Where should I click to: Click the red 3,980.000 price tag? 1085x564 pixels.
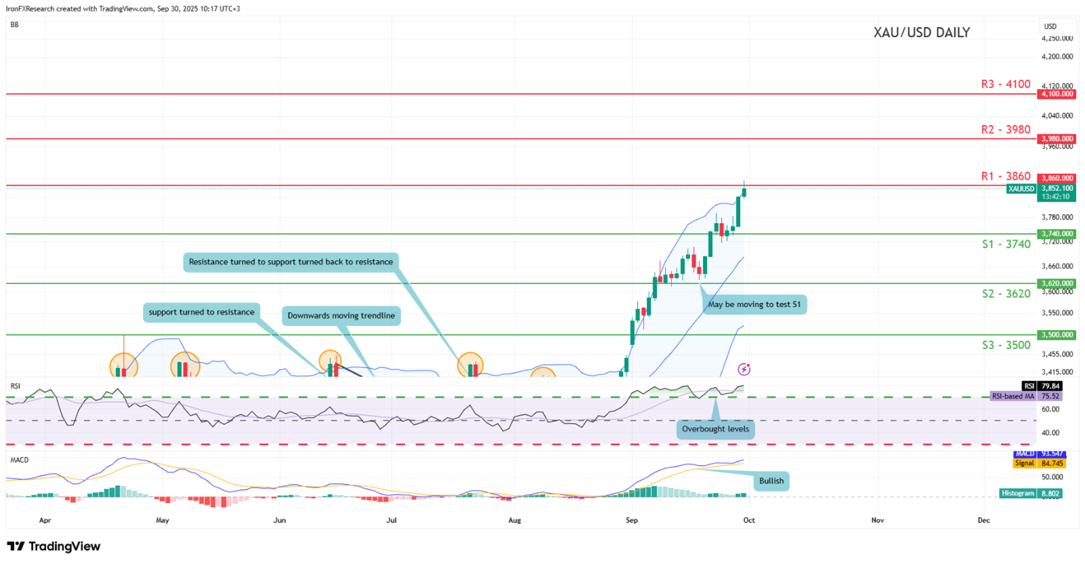pyautogui.click(x=1057, y=139)
